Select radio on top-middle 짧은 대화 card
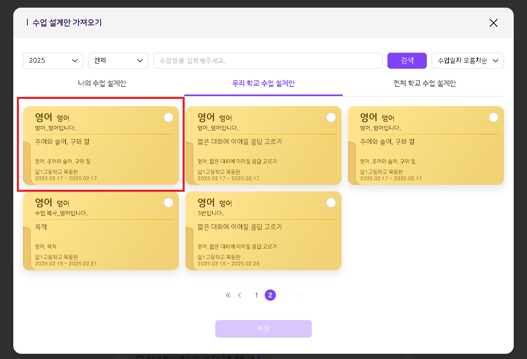This screenshot has width=527, height=359. pos(331,117)
